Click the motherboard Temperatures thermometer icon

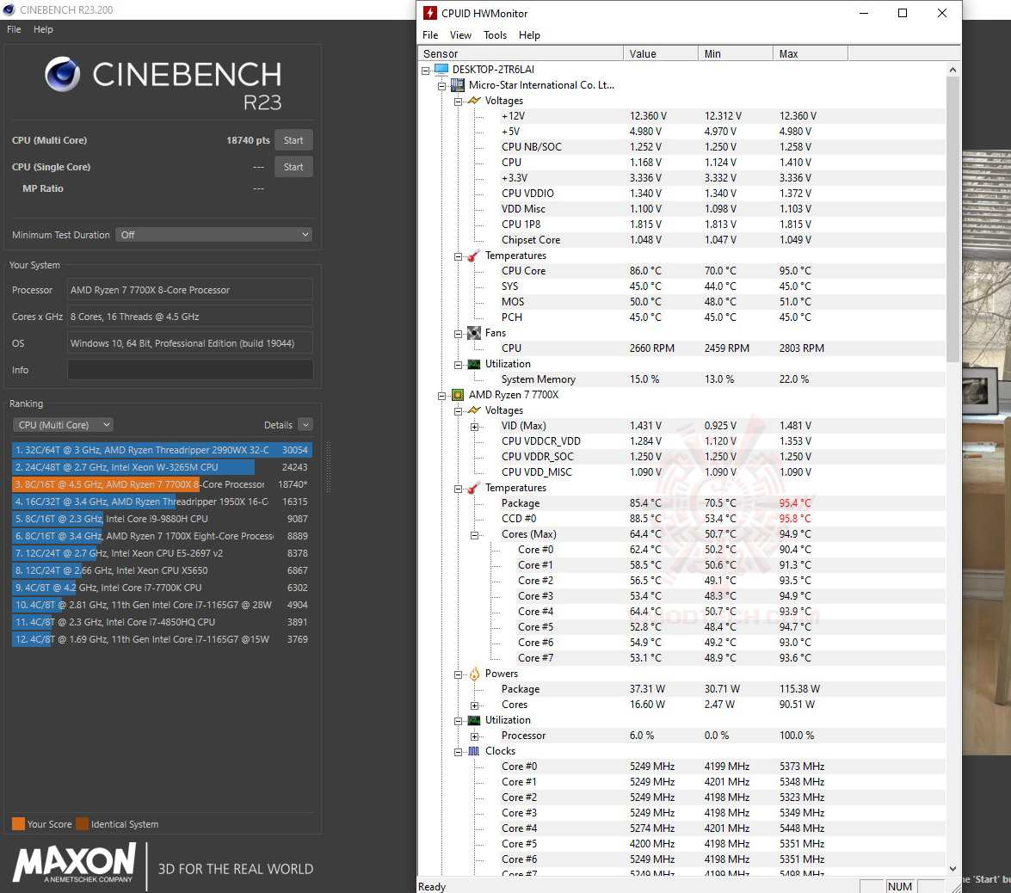pos(474,256)
